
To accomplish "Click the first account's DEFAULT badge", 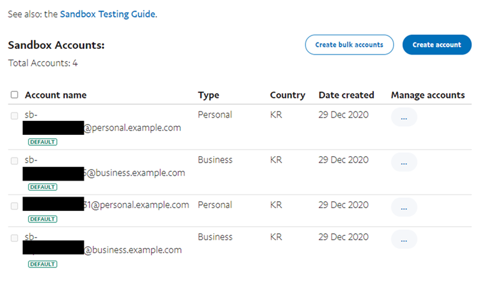I will (42, 141).
